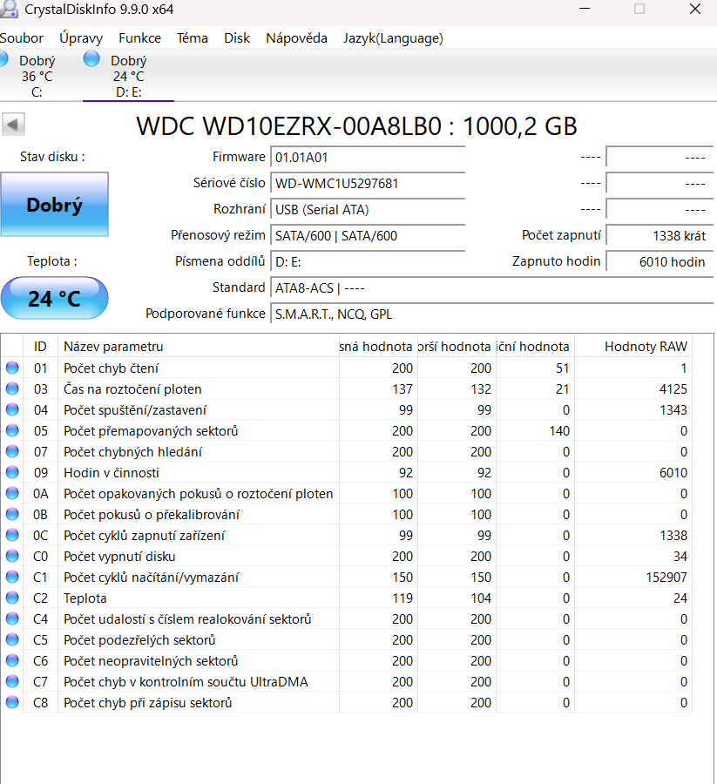Select the row Hodin v činnosti
This screenshot has width=717, height=784.
[x=347, y=472]
